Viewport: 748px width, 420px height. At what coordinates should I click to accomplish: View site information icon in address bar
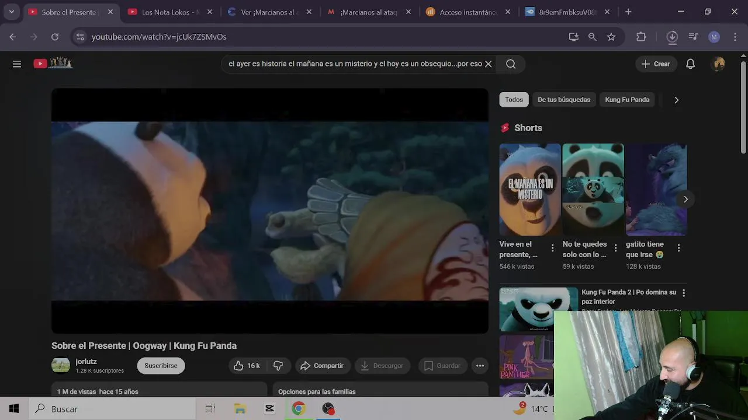click(x=80, y=37)
